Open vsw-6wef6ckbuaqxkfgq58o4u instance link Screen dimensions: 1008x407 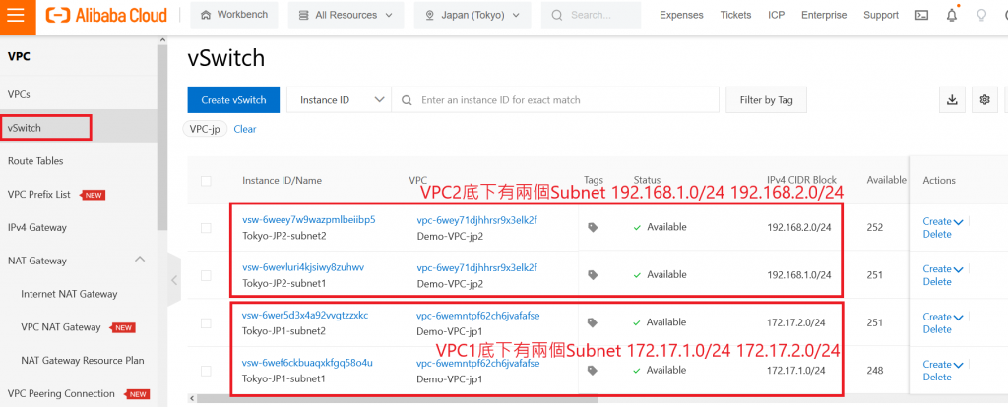(307, 363)
